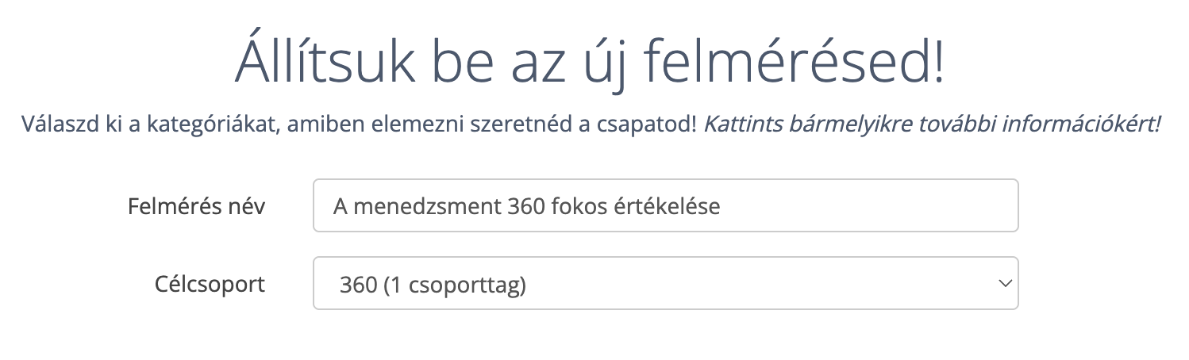
Task: Click the 'Felmérés név' label
Action: (x=196, y=206)
